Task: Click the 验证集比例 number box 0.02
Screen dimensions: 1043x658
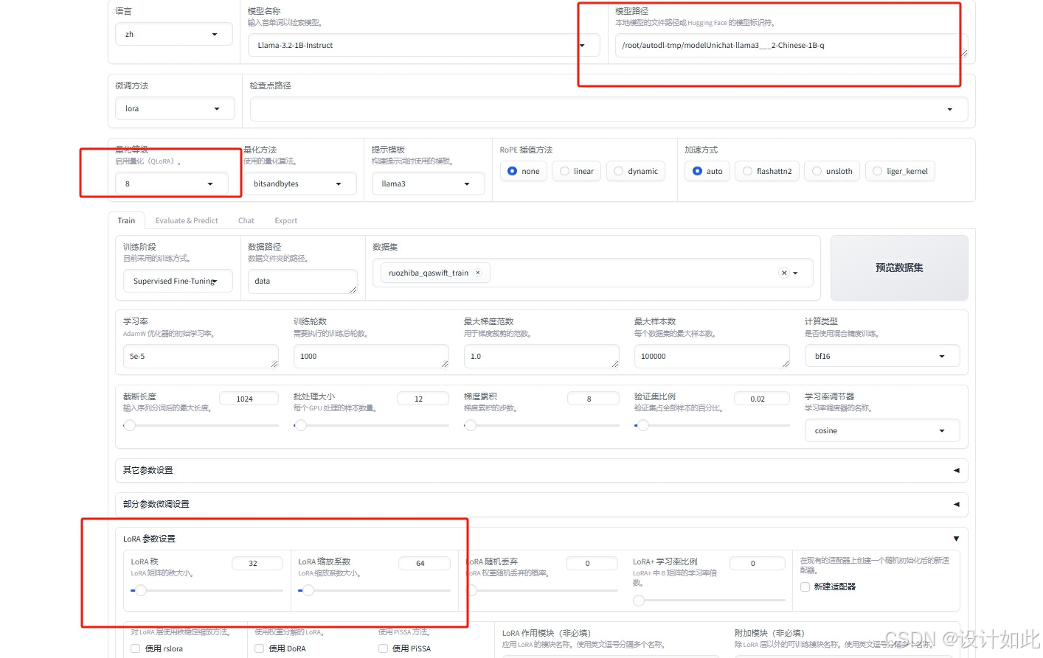Action: click(x=762, y=399)
